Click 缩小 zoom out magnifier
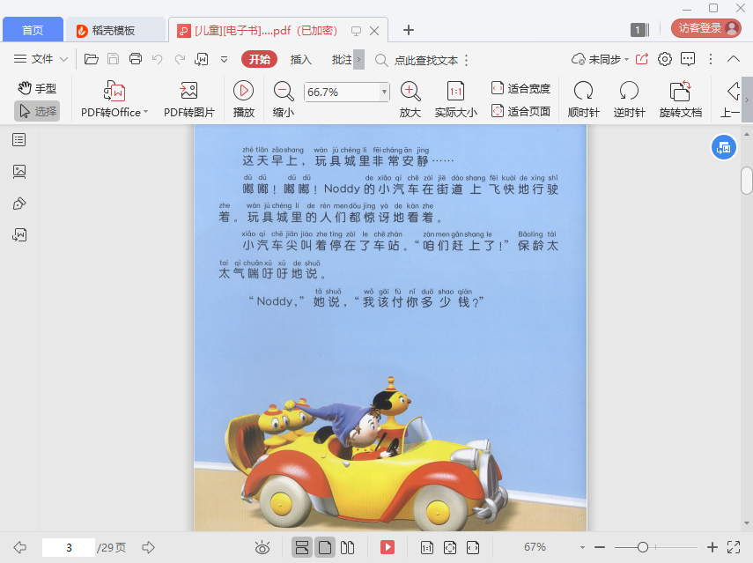 pyautogui.click(x=284, y=100)
